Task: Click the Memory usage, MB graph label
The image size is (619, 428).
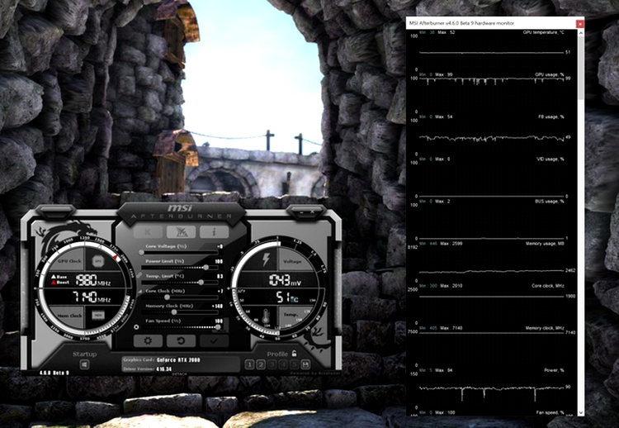Action: (x=545, y=244)
